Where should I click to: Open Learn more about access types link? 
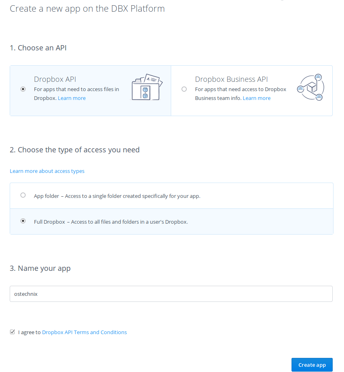click(x=47, y=171)
